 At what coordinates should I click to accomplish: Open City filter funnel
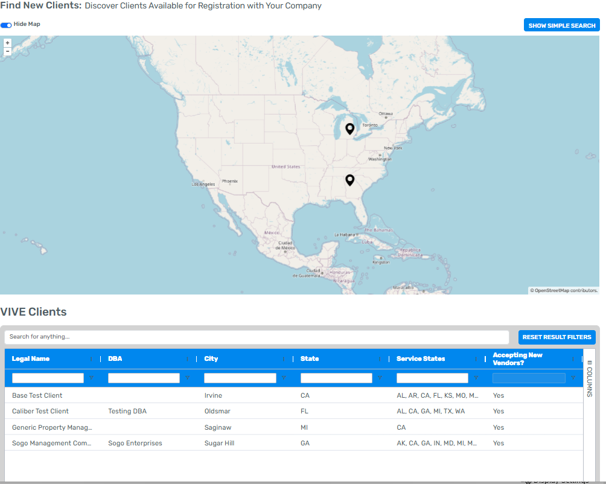click(284, 378)
